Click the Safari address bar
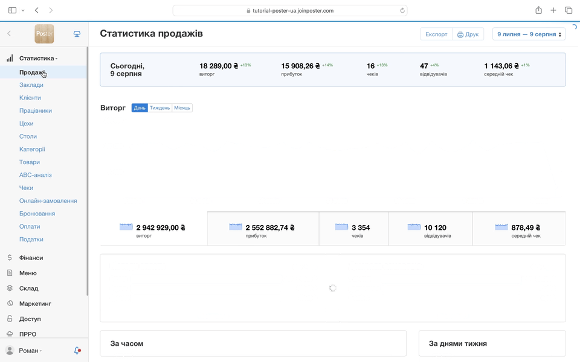This screenshot has width=580, height=362. 290,10
